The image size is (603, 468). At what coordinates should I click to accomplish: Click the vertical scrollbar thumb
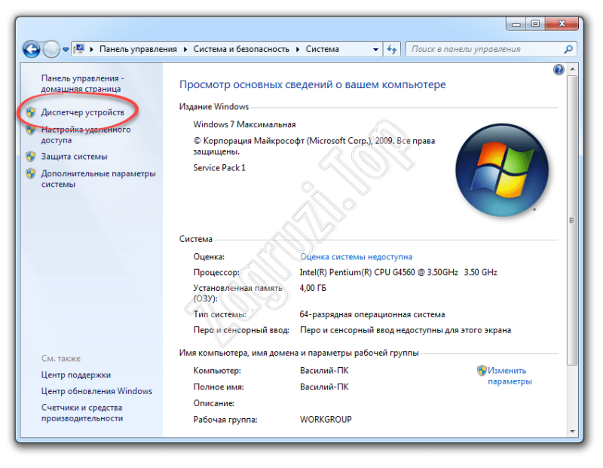coord(572,220)
